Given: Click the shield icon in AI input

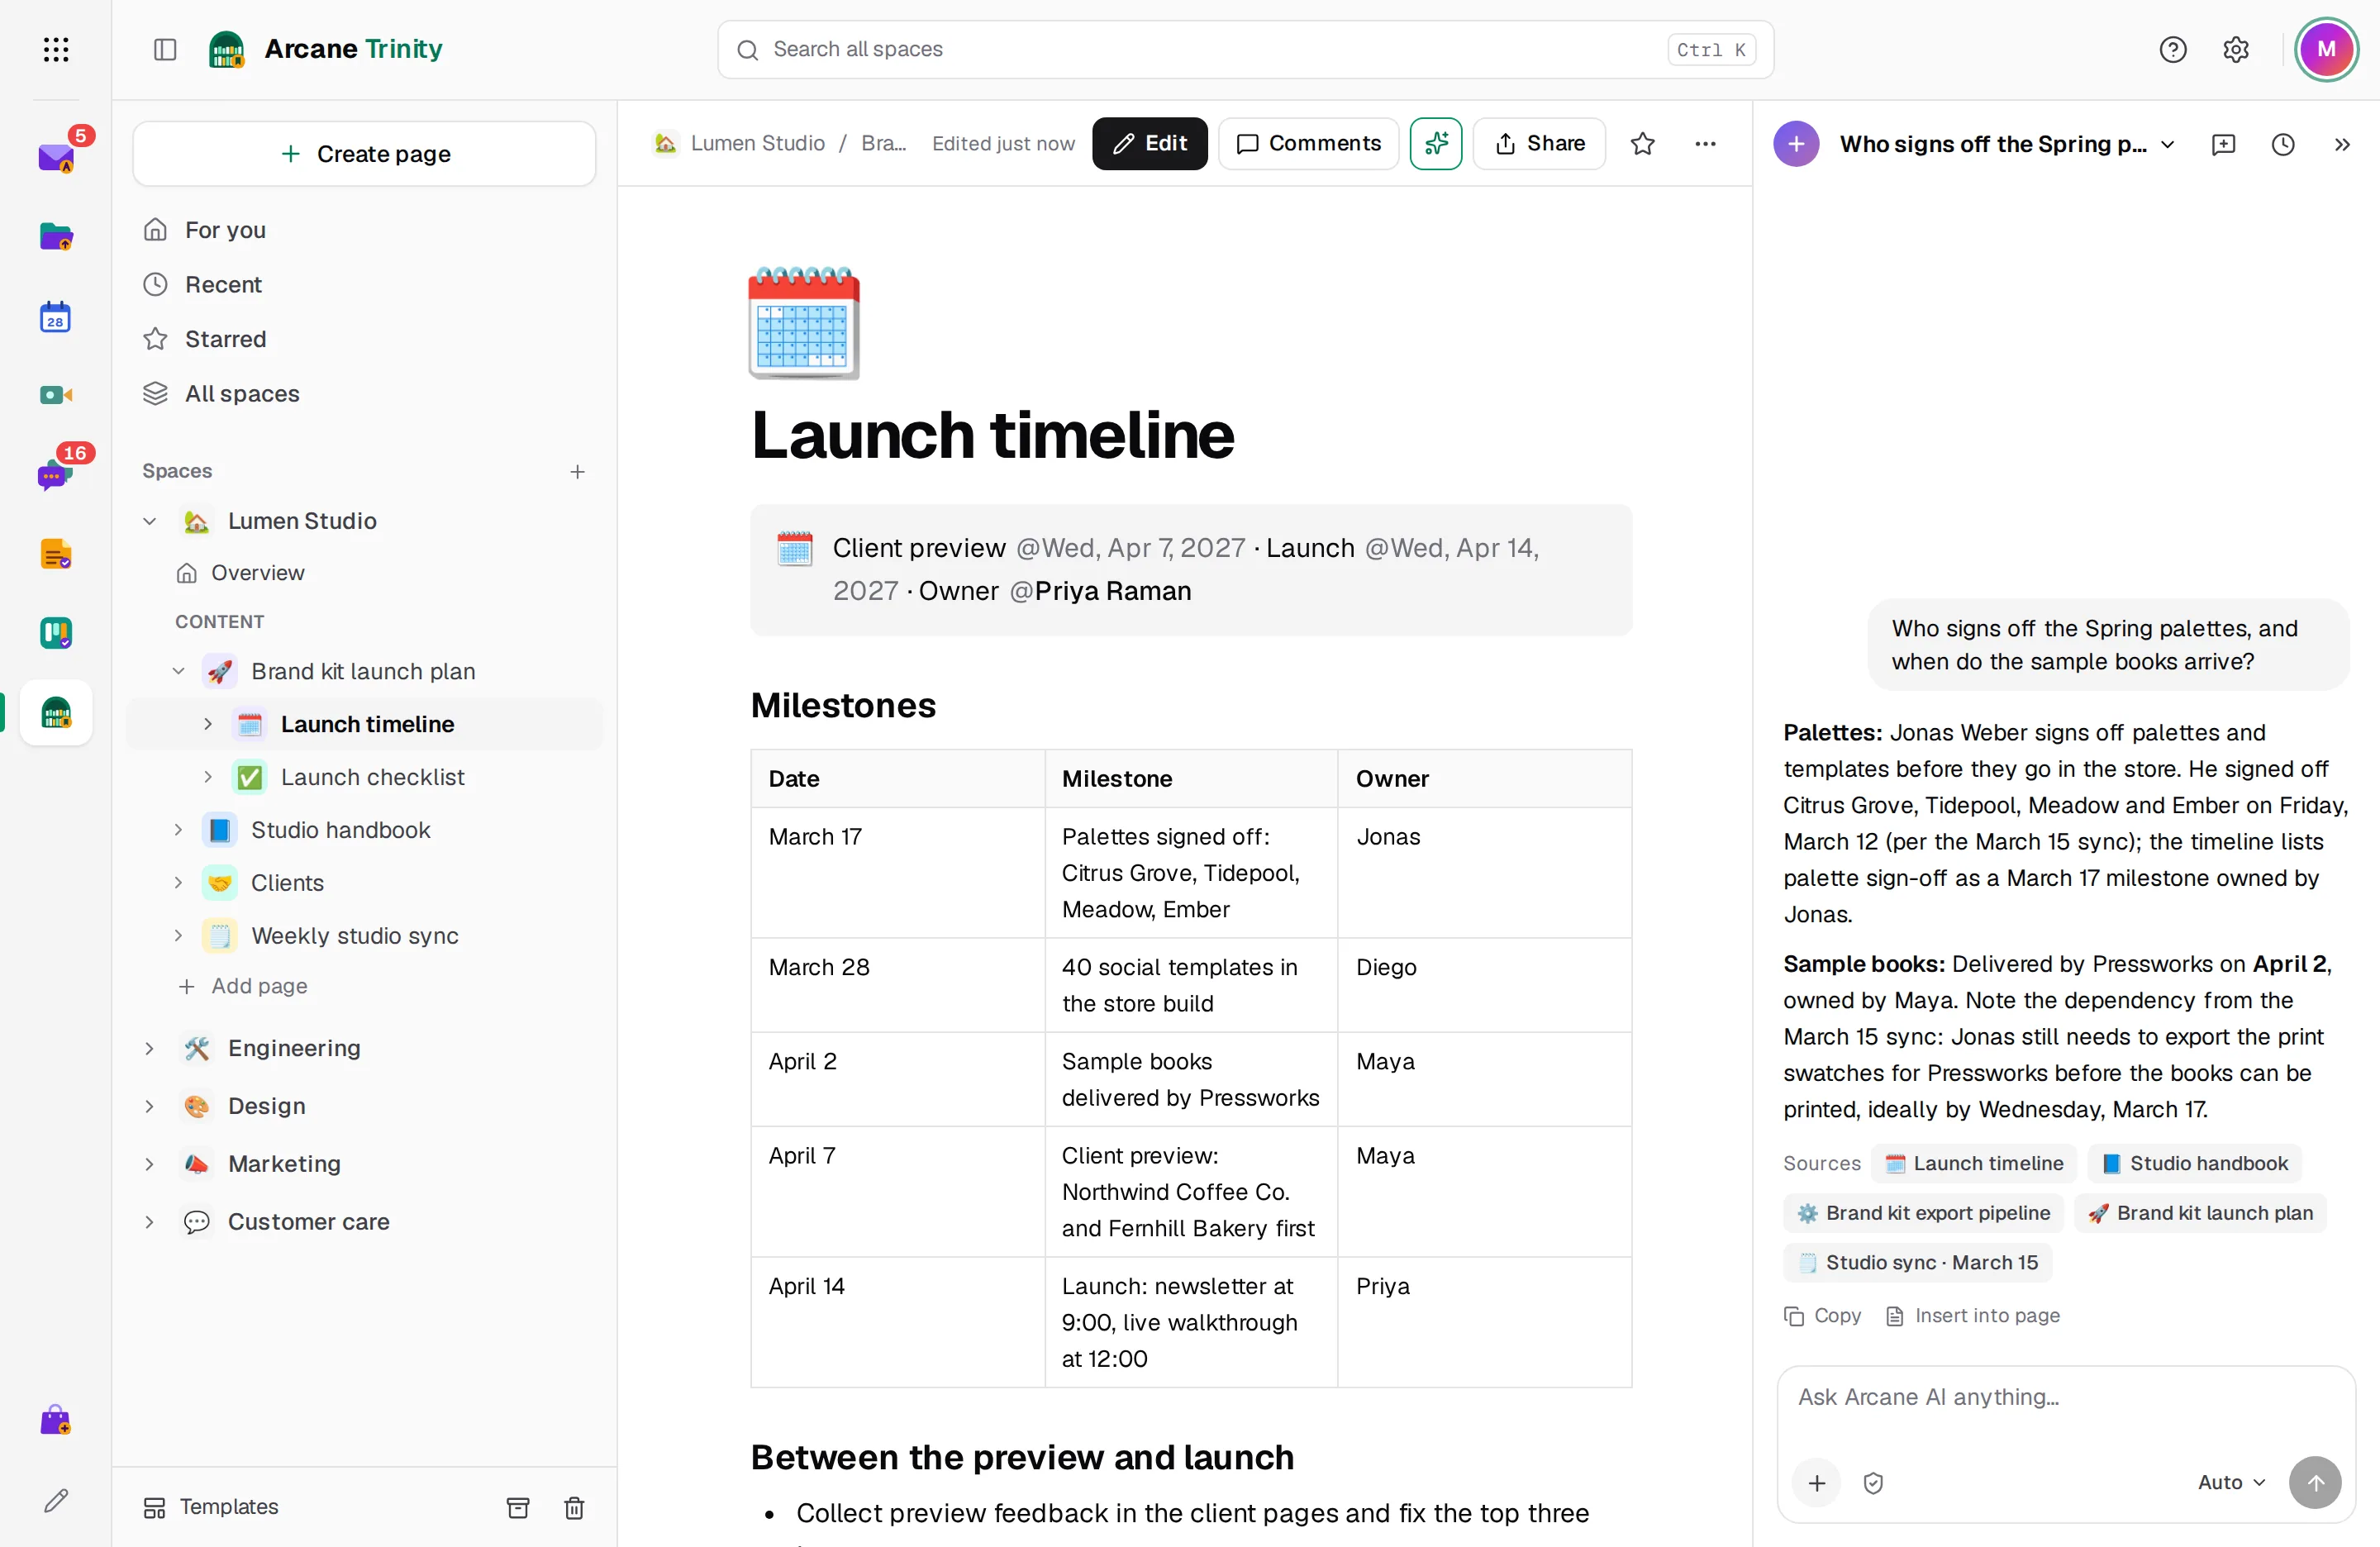Looking at the screenshot, I should click(x=1873, y=1482).
